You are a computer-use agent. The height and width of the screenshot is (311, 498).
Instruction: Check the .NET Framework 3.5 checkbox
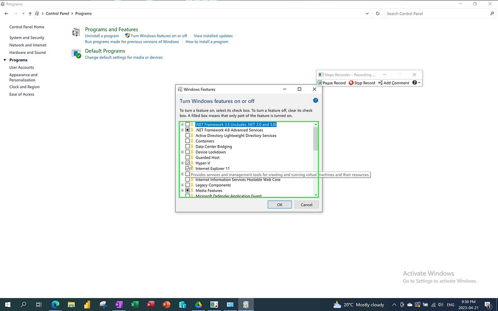188,125
